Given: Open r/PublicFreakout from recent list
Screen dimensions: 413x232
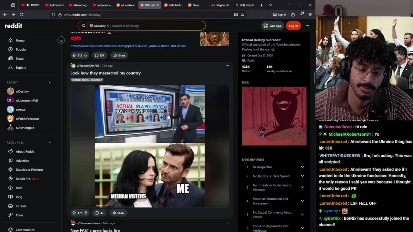Looking at the screenshot, I should tap(27, 119).
